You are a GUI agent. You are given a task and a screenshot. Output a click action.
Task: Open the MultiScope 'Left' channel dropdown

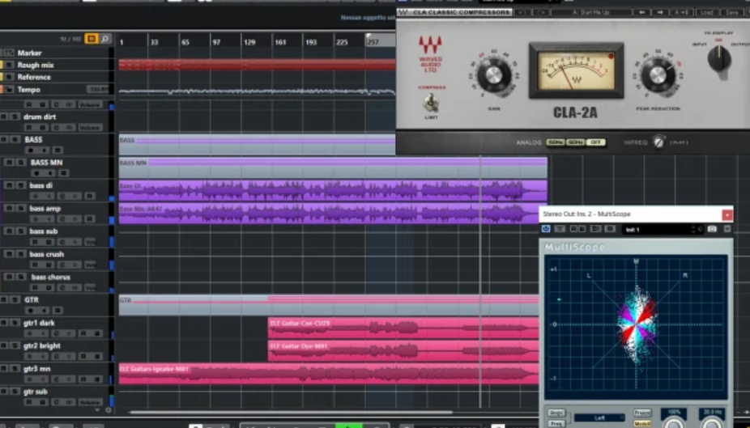click(599, 417)
